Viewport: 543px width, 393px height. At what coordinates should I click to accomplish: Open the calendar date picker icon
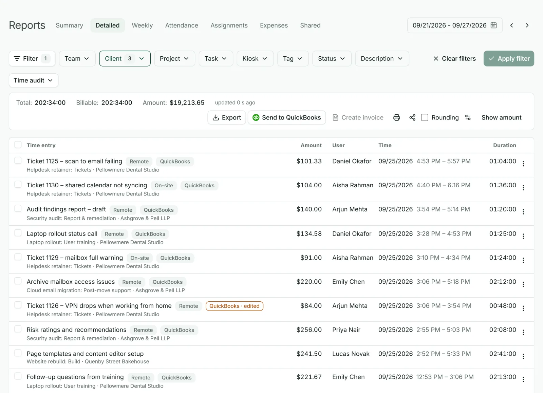pos(493,25)
